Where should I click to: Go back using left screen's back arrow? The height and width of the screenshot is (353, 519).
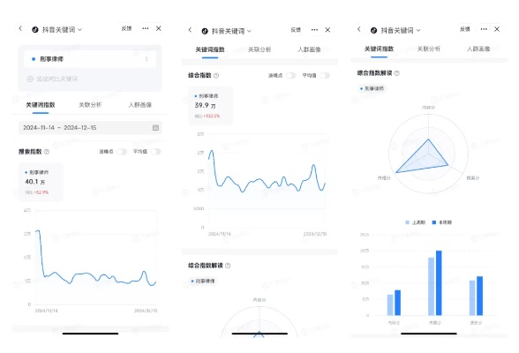pyautogui.click(x=20, y=28)
